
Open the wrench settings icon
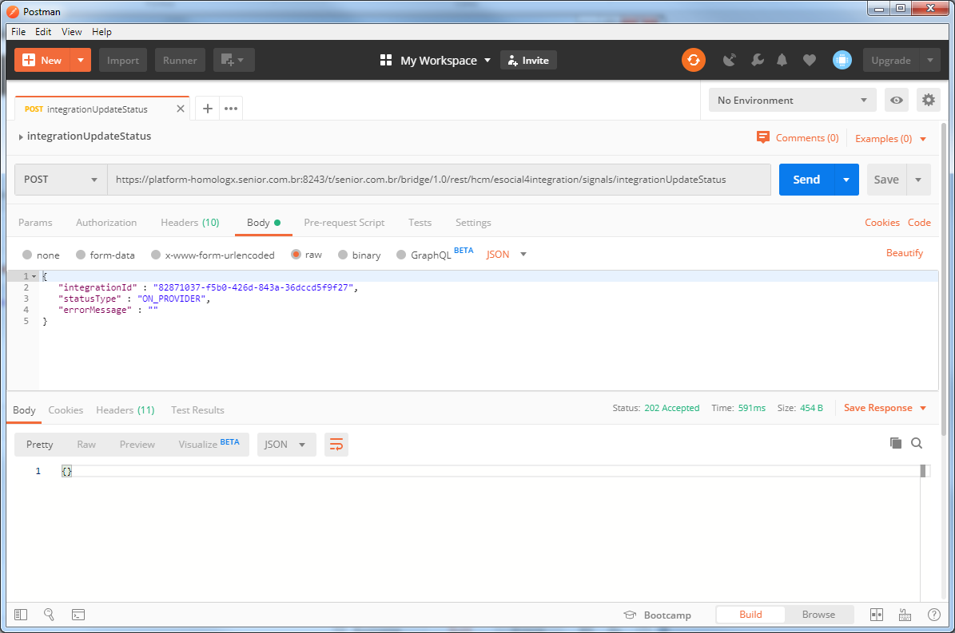click(757, 60)
